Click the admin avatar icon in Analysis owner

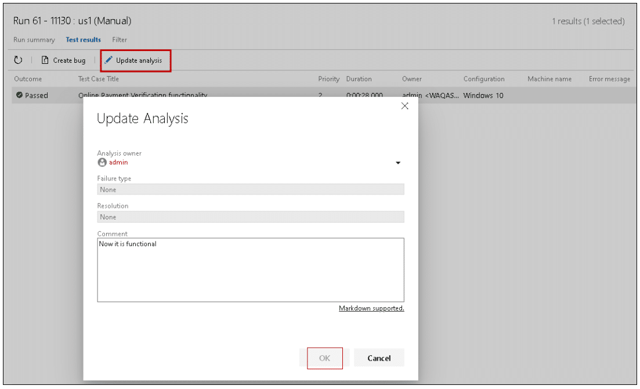pos(102,163)
